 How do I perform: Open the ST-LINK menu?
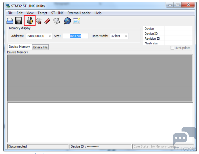click(x=57, y=13)
